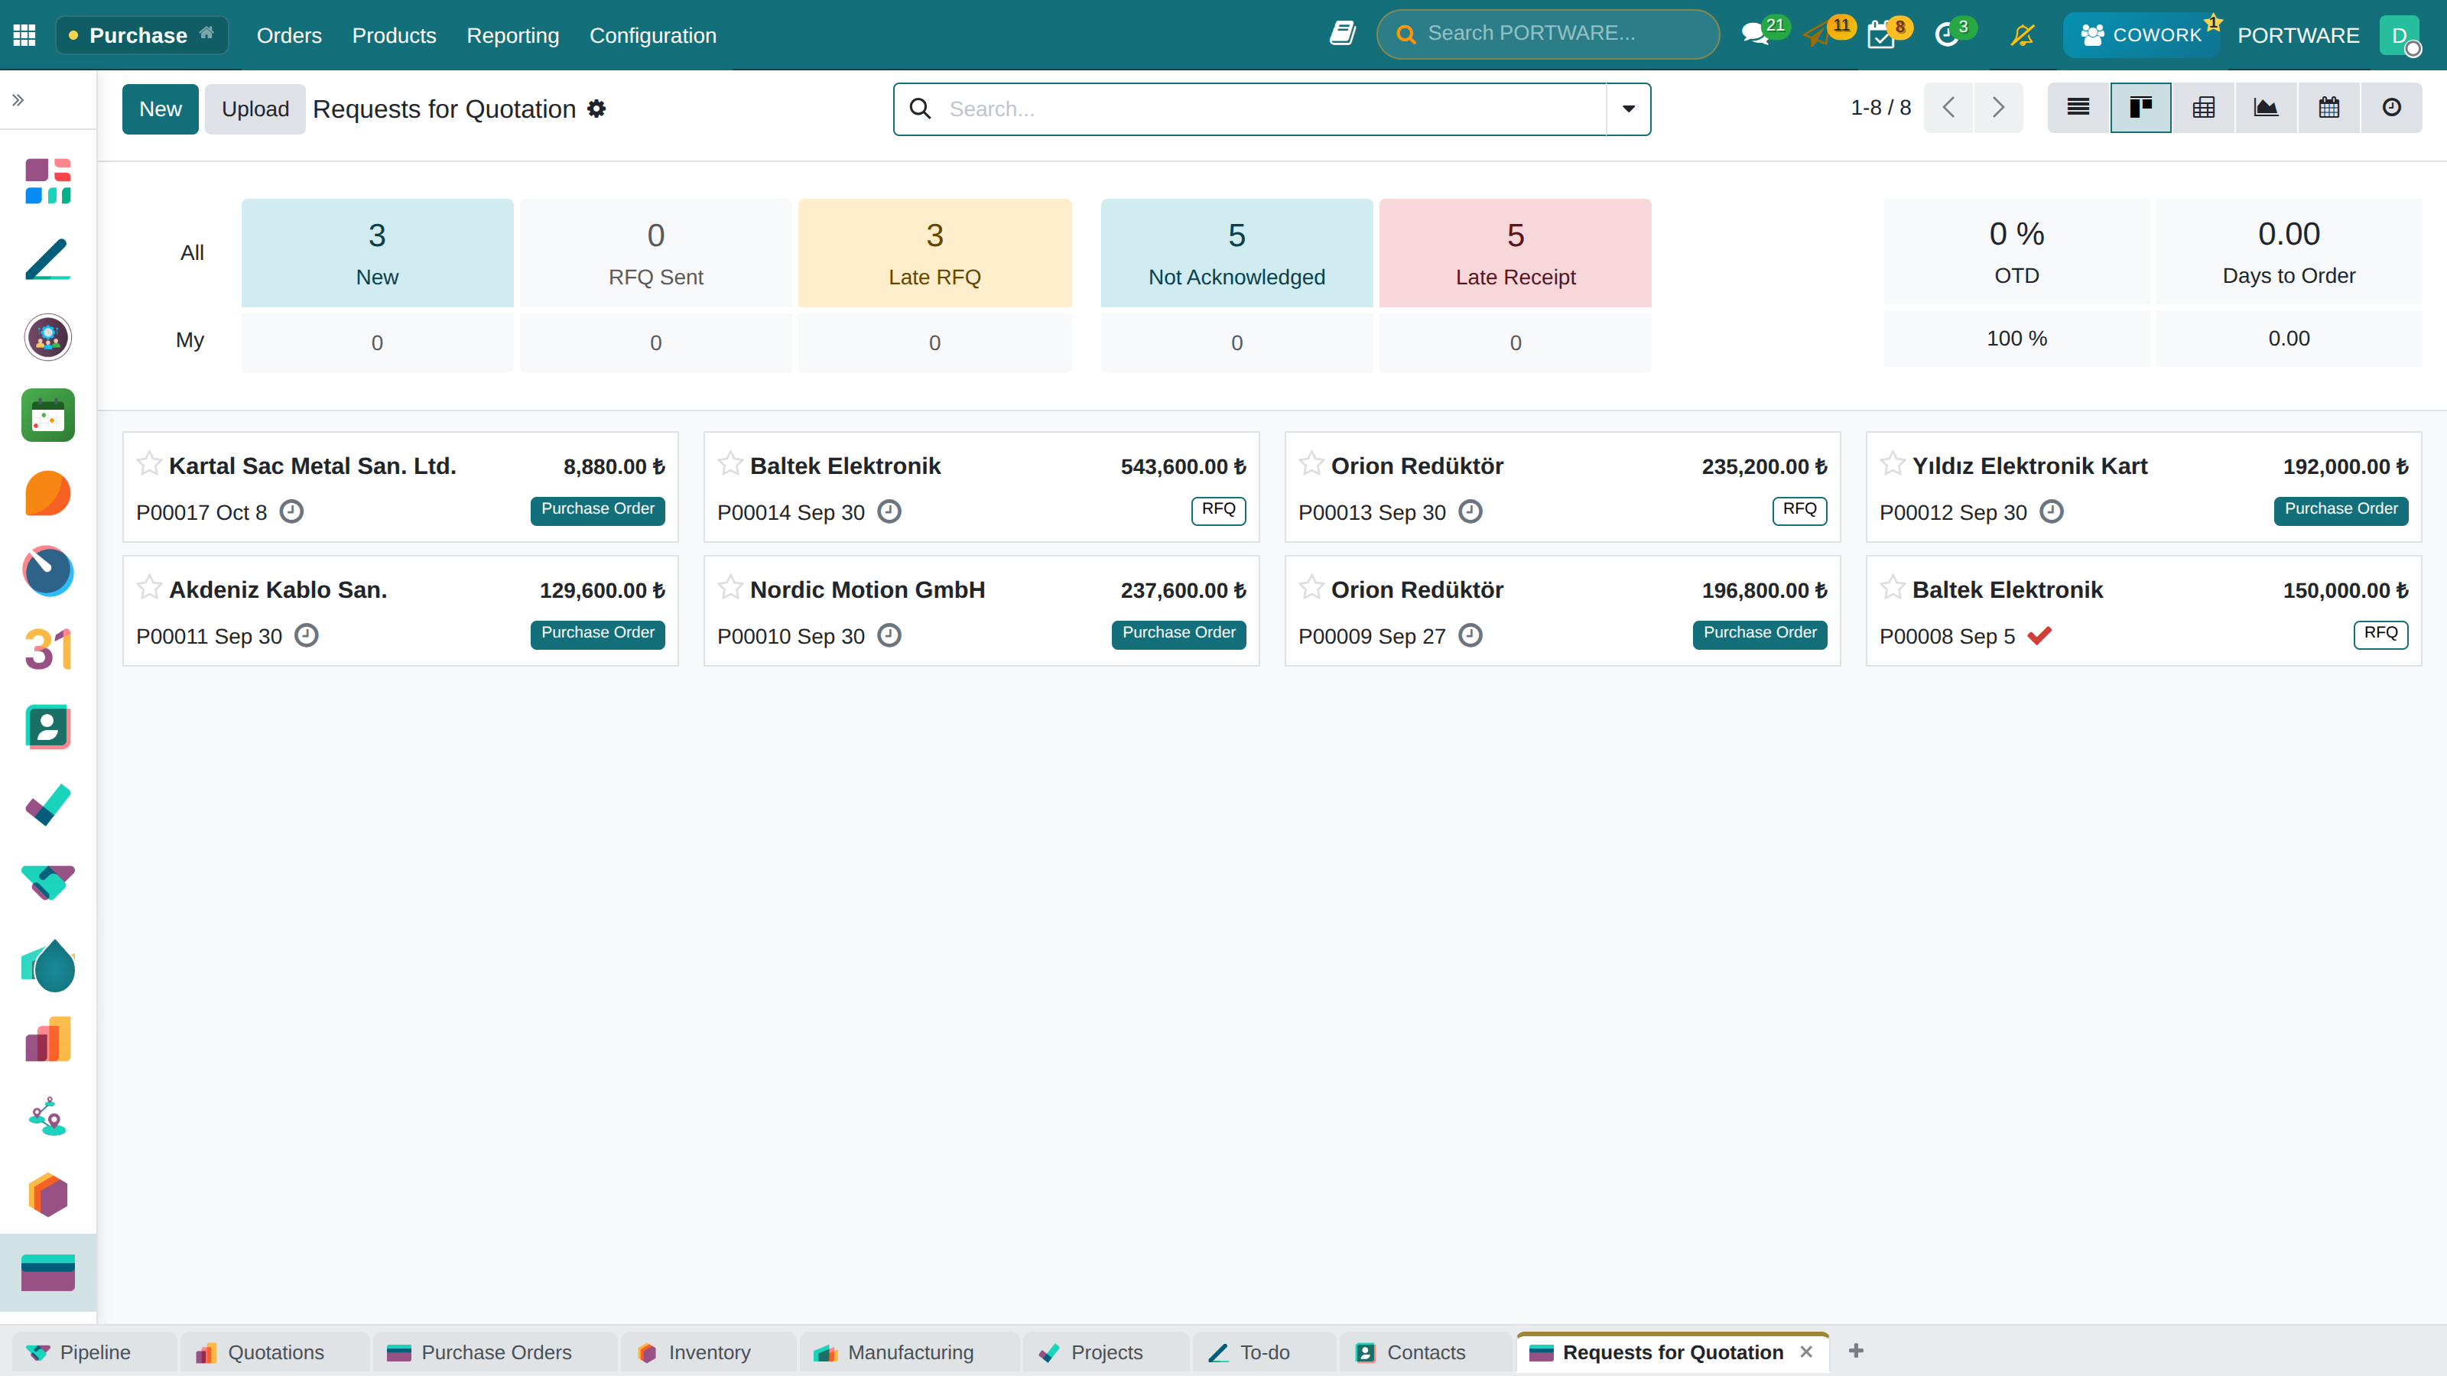Open activity clock on P00017 card
The image size is (2447, 1376).
tap(291, 512)
